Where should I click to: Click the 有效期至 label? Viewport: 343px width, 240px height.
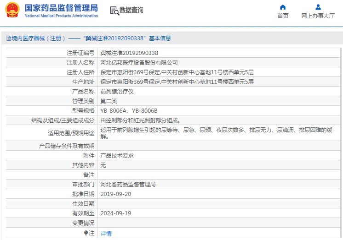[83, 213]
